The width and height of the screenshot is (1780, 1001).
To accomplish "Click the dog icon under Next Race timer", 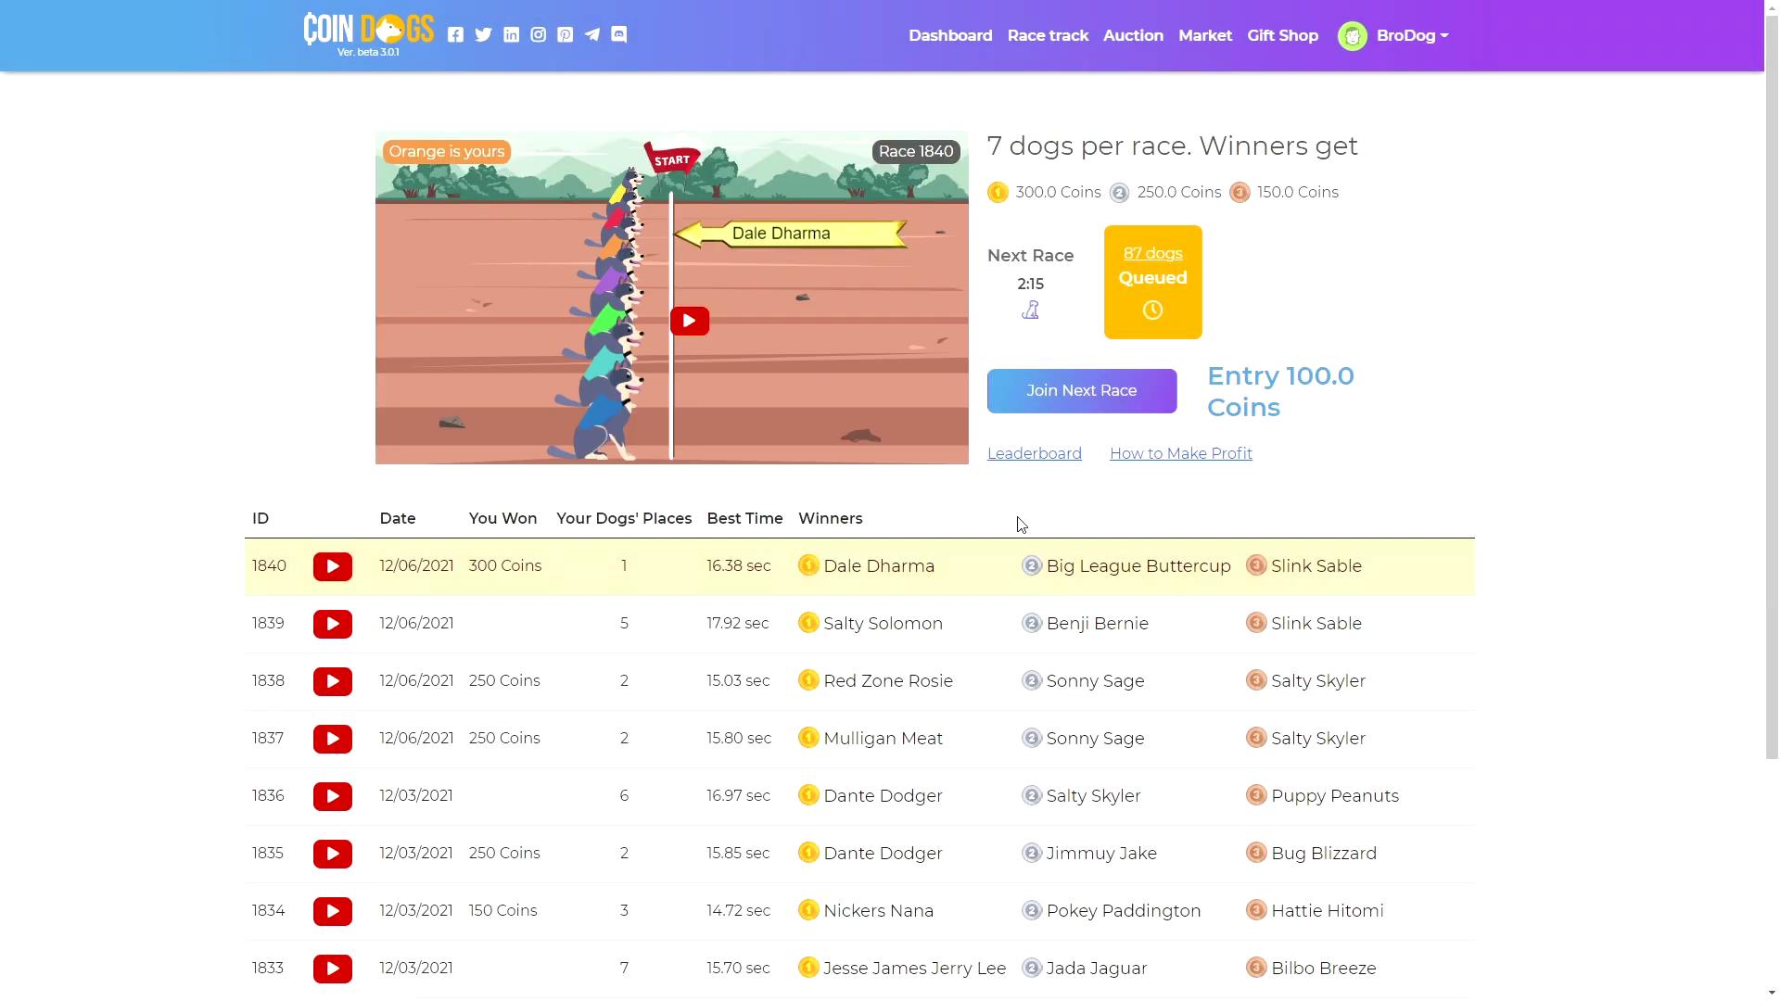I will pos(1030,310).
